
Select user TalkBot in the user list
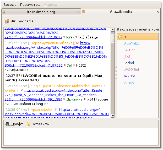[x=138, y=76]
